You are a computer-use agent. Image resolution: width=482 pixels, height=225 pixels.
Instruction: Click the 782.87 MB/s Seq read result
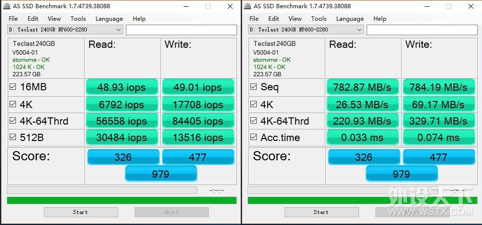point(363,87)
